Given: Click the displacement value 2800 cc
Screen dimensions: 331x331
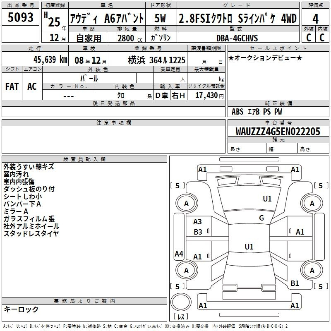Looking at the screenshot, I should 130,38.
